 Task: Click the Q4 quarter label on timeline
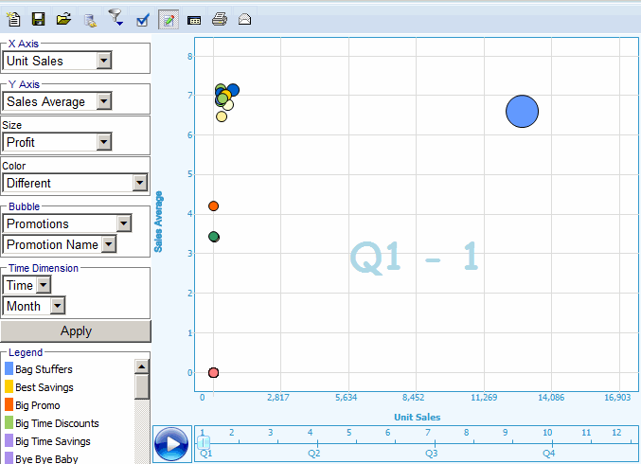coord(548,454)
